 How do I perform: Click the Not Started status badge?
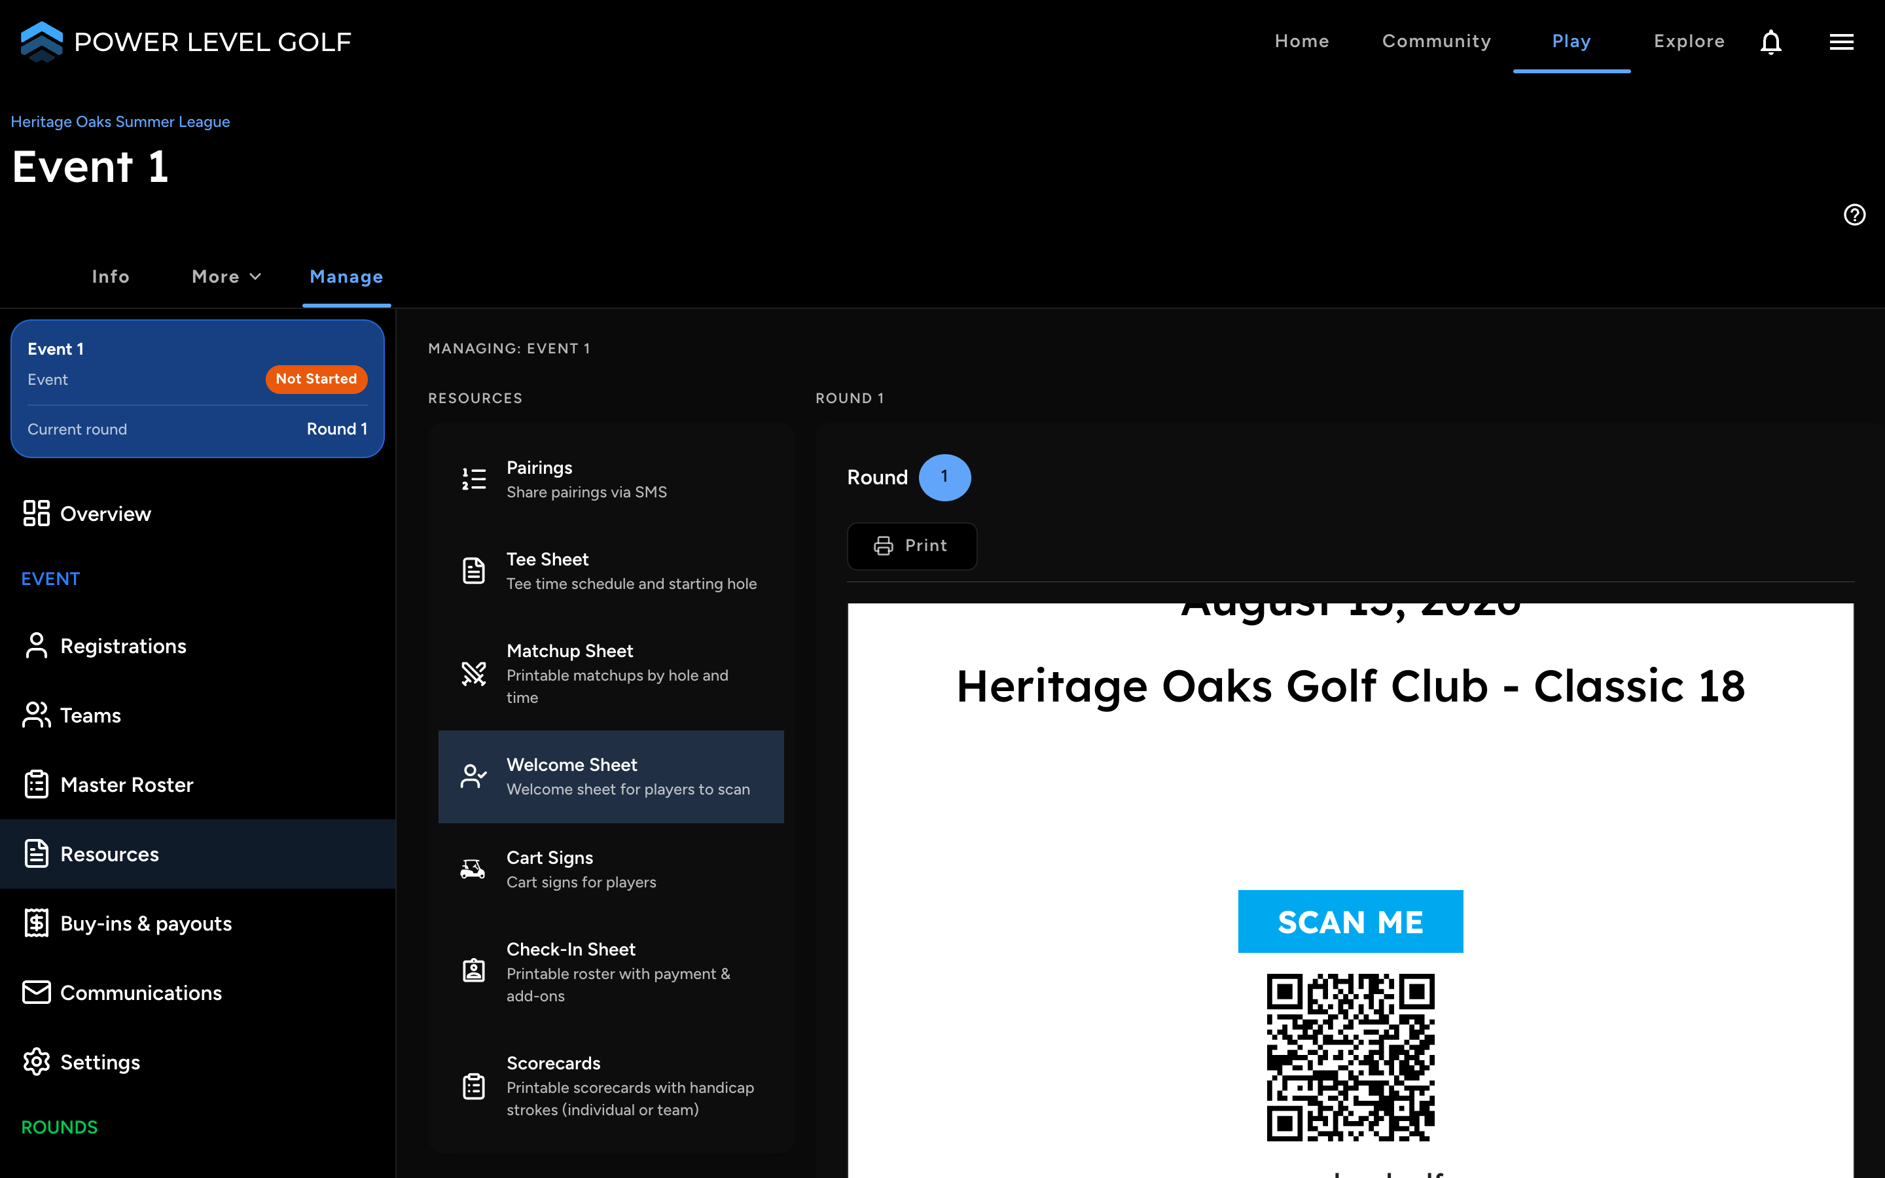pos(316,379)
